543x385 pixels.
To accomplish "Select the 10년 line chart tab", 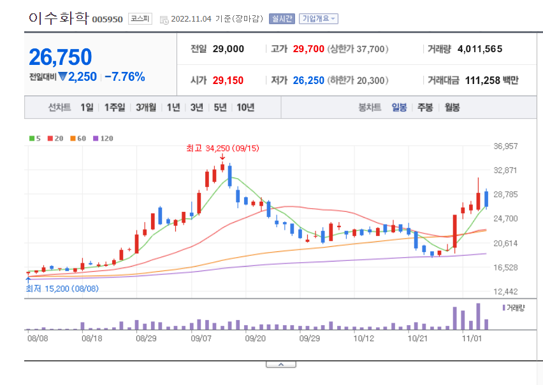I will click(x=245, y=108).
